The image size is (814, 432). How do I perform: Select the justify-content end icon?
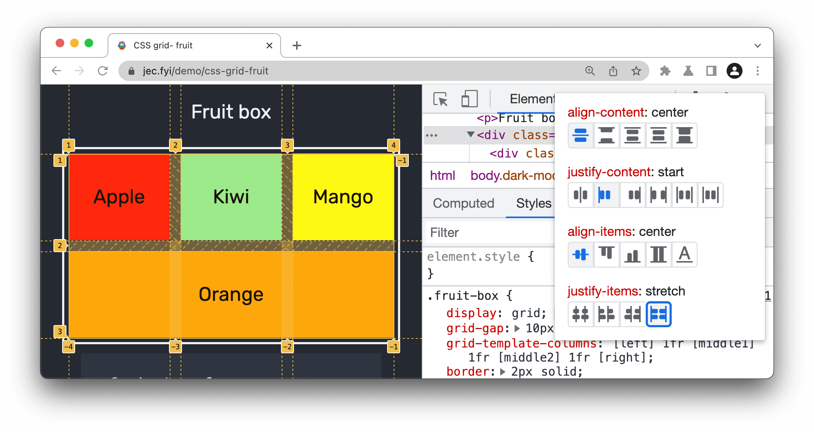[x=633, y=194]
